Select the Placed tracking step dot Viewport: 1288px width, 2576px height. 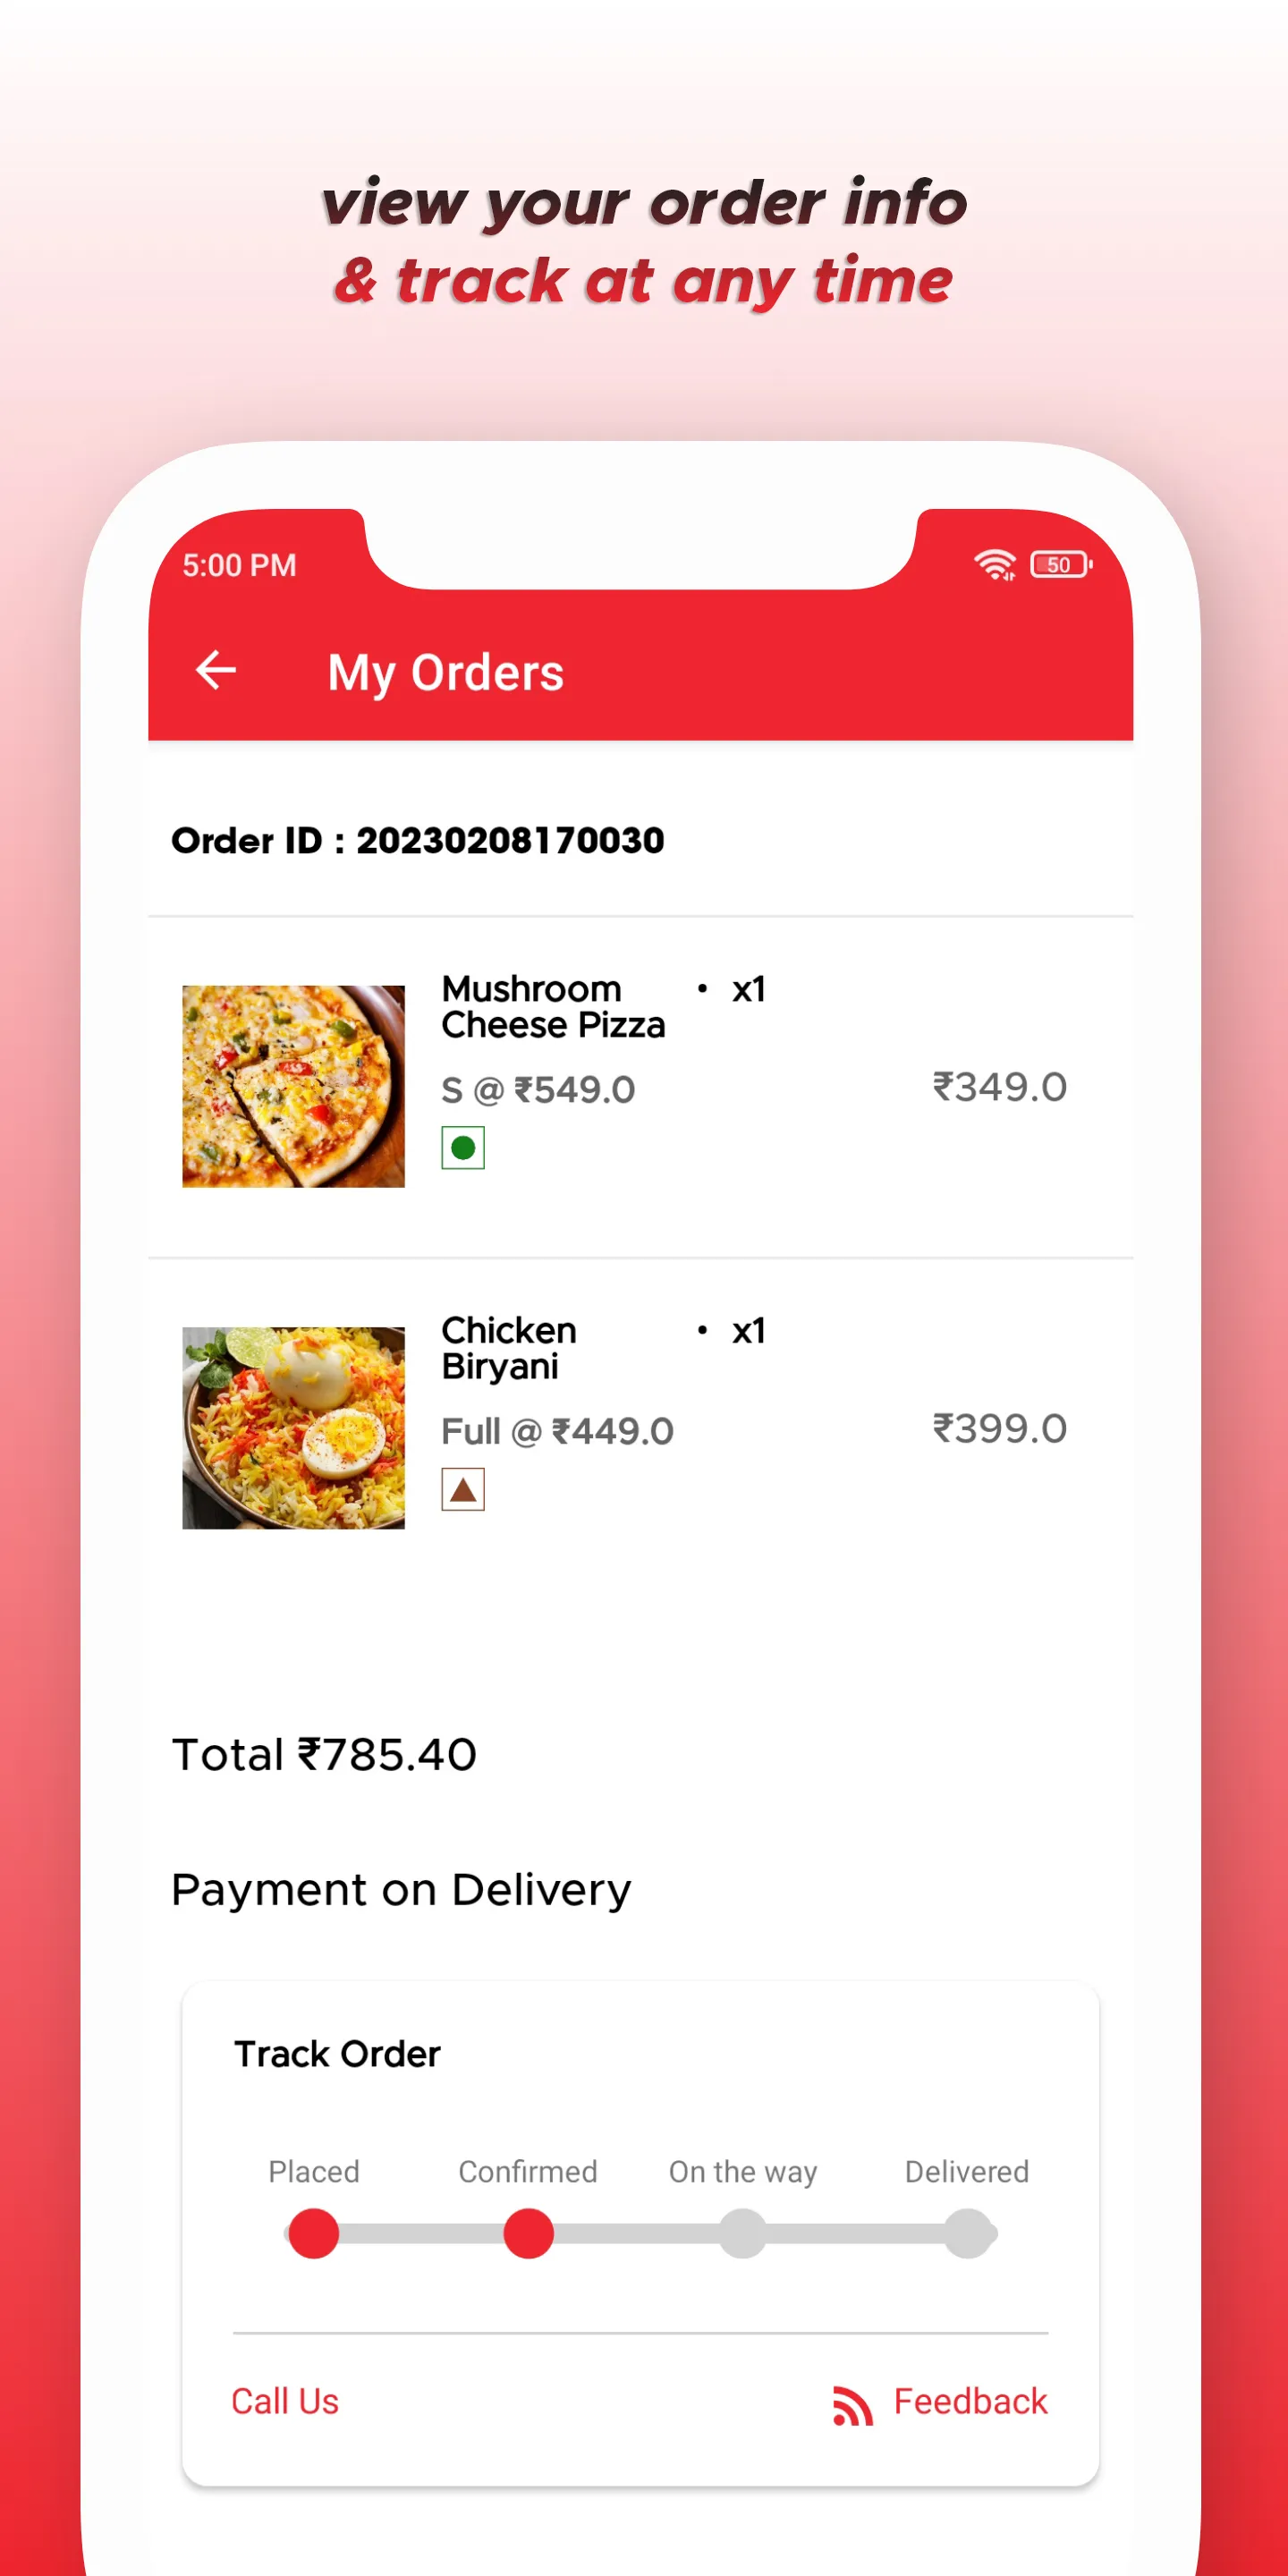point(313,2234)
